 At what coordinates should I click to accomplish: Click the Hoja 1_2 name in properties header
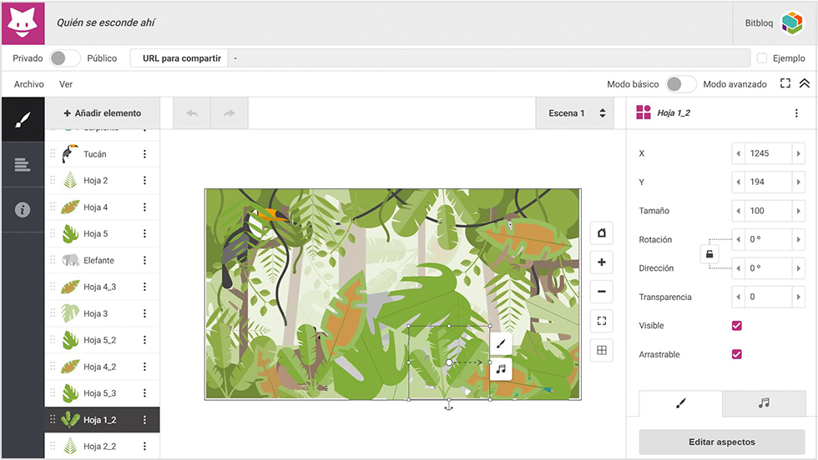click(674, 113)
